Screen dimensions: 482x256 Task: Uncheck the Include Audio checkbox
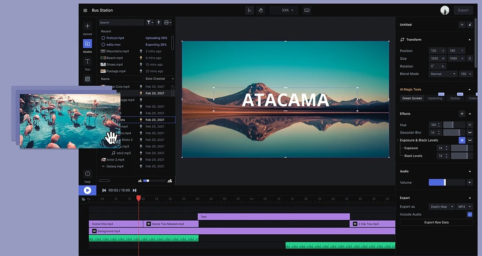470,215
